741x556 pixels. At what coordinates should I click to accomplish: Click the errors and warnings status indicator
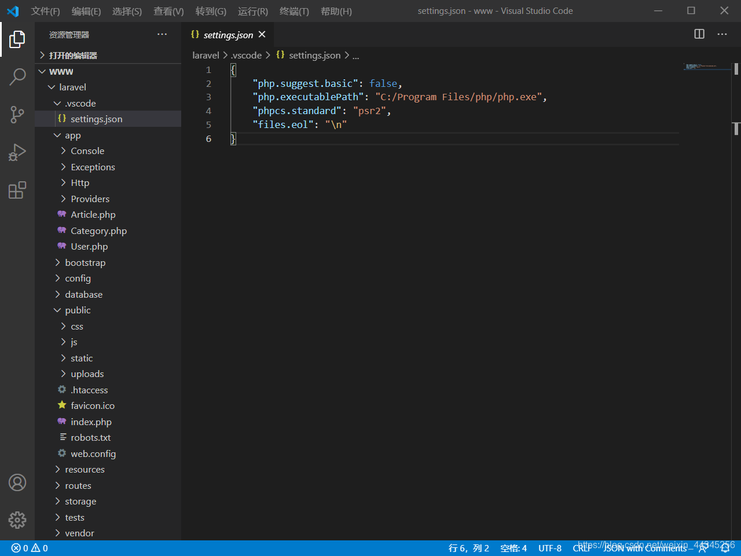30,548
